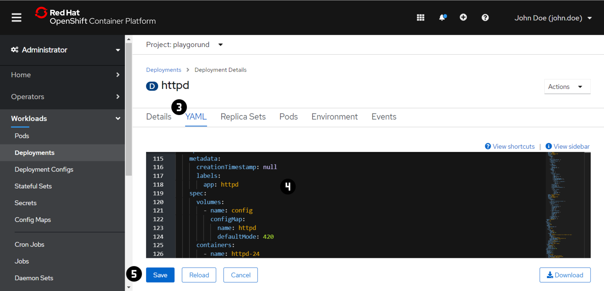Click the Red Hat OpenShift logo
Screen dimensions: 604x291
pos(95,17)
